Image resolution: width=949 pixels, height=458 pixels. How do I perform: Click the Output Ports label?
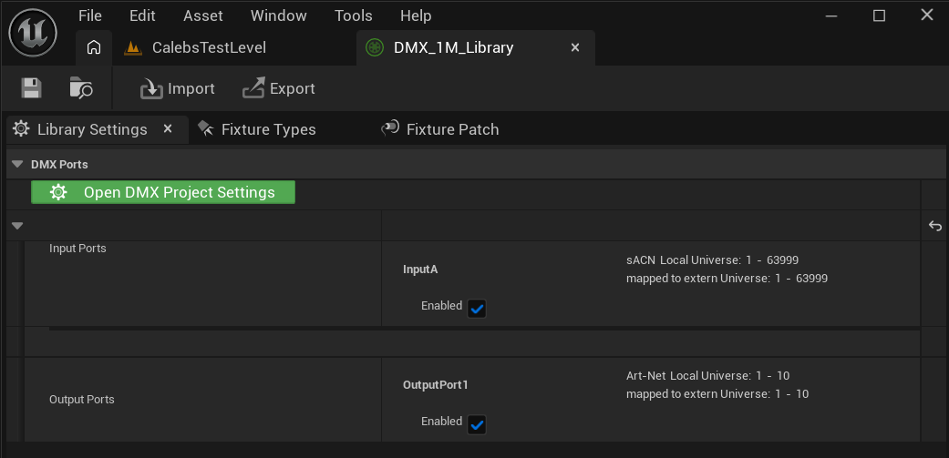pos(82,400)
